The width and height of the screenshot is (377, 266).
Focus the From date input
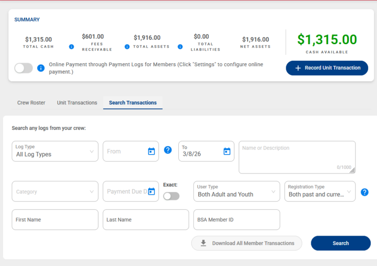[131, 151]
